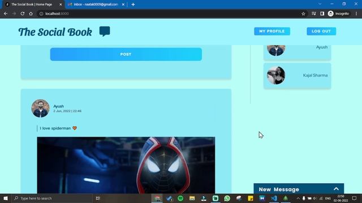Image resolution: width=362 pixels, height=203 pixels.
Task: Open the Microsoft To Do taskbar icon
Action: pos(169,198)
